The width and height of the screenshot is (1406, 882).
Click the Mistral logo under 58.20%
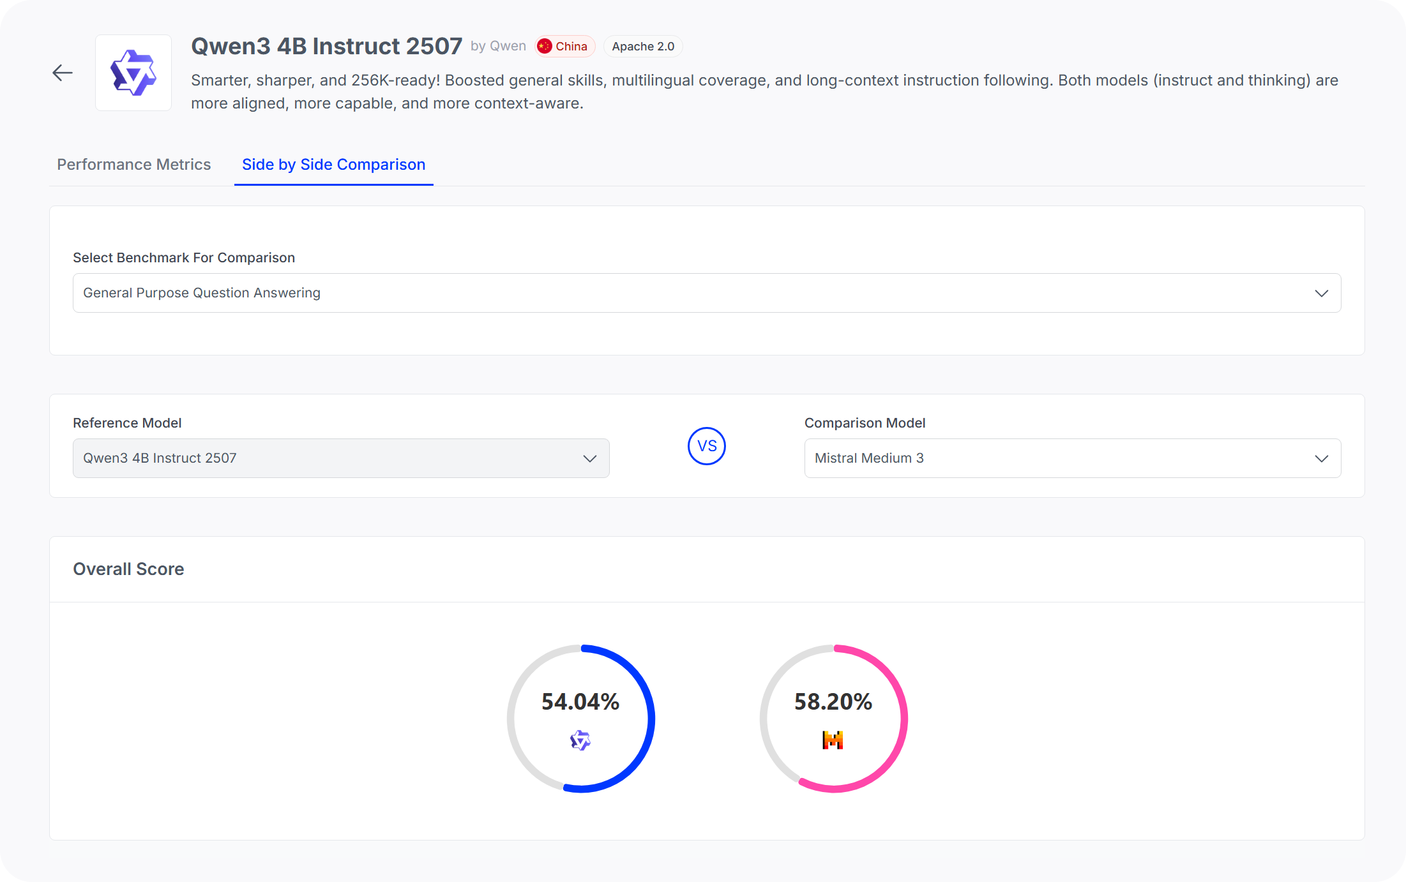[833, 740]
